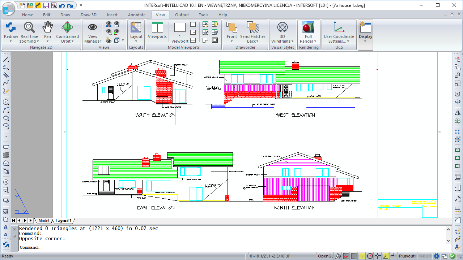Click the Constrained Orbit icon
Viewport: 463px width, 260px height.
(67, 27)
